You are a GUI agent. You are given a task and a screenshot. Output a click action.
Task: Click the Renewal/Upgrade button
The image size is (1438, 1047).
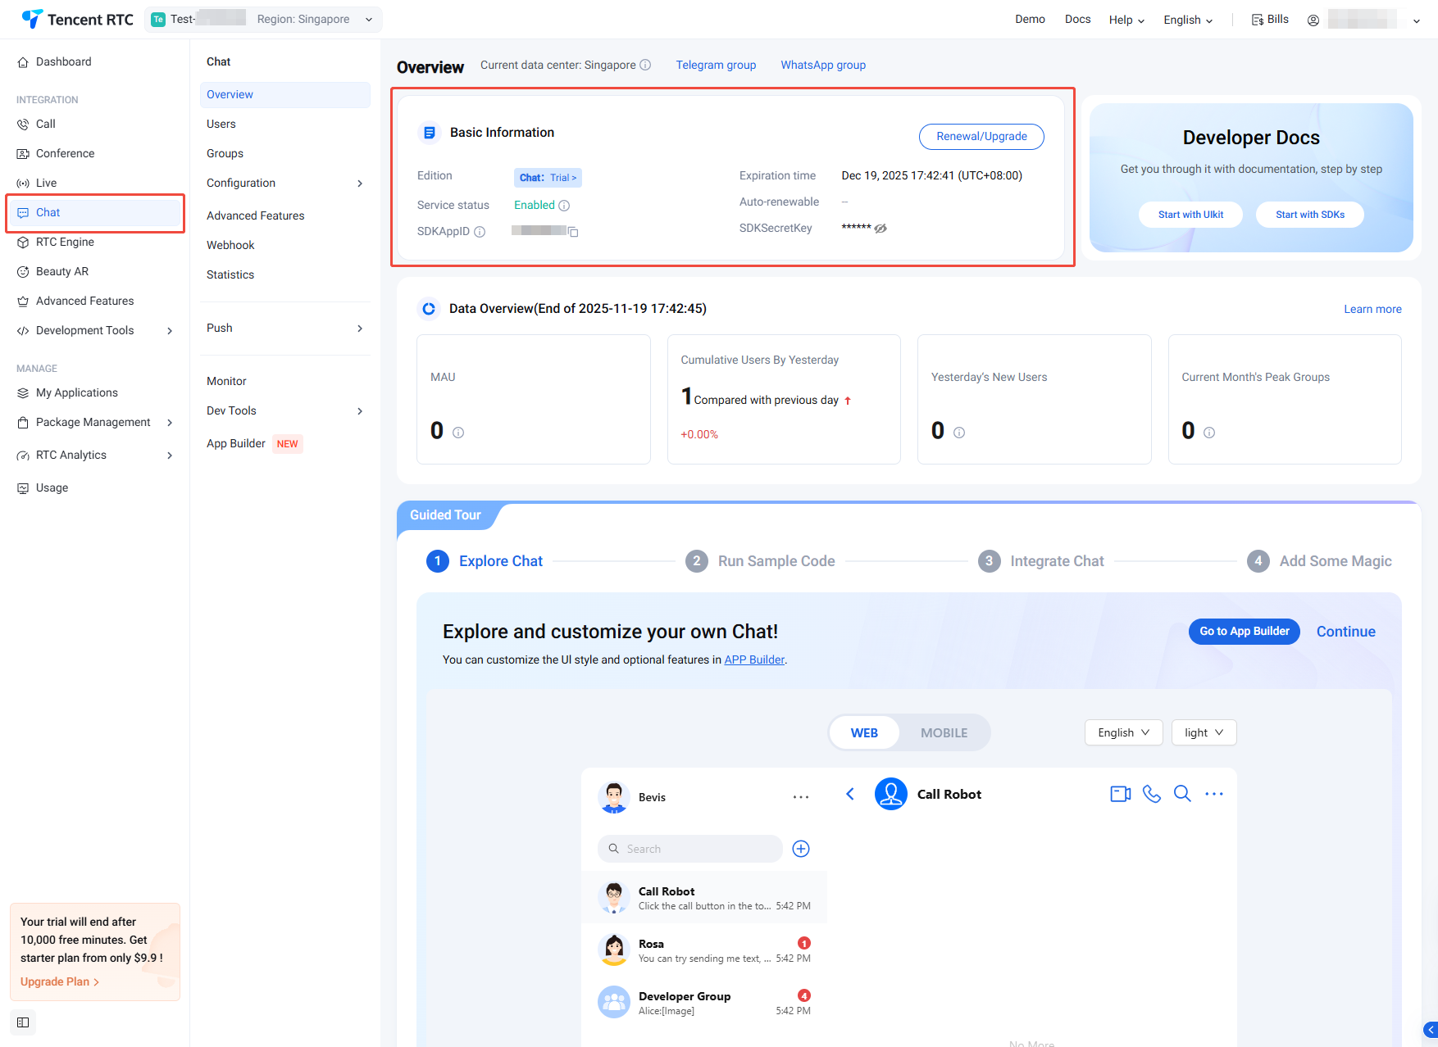981,136
